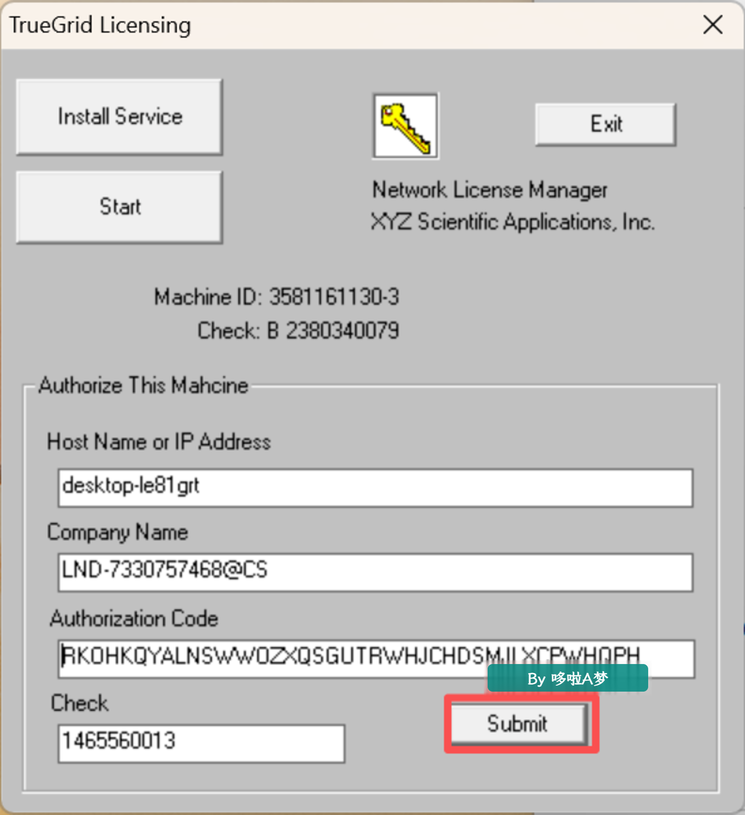This screenshot has width=745, height=815.
Task: Click into the Company Name field
Action: pyautogui.click(x=376, y=572)
